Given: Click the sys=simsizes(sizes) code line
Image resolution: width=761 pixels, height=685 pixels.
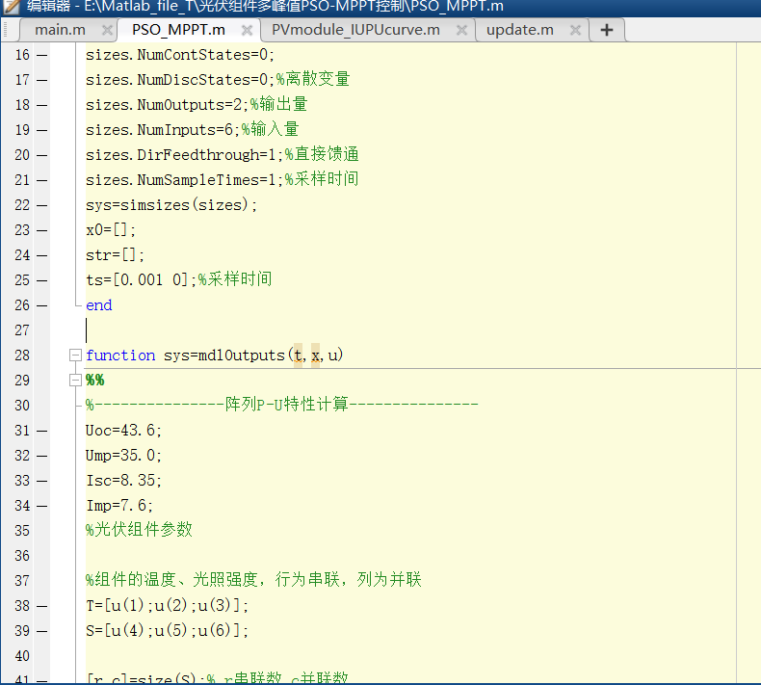Looking at the screenshot, I should pos(171,205).
